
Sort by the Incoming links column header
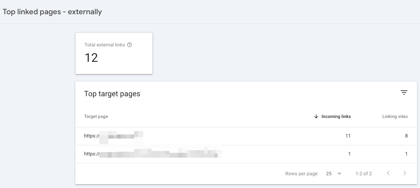tap(336, 116)
